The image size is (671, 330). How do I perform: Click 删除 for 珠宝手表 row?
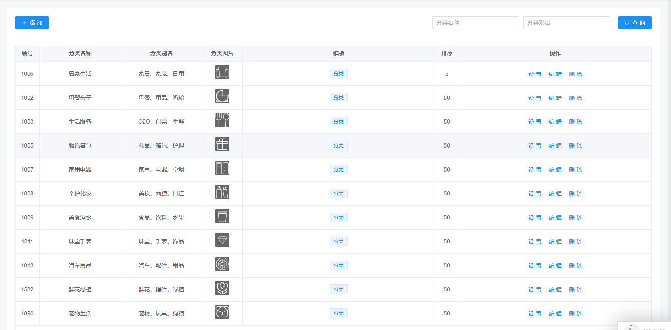pyautogui.click(x=576, y=242)
